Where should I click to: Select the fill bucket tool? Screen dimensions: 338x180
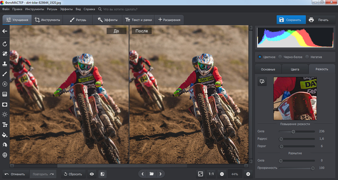click(x=5, y=135)
